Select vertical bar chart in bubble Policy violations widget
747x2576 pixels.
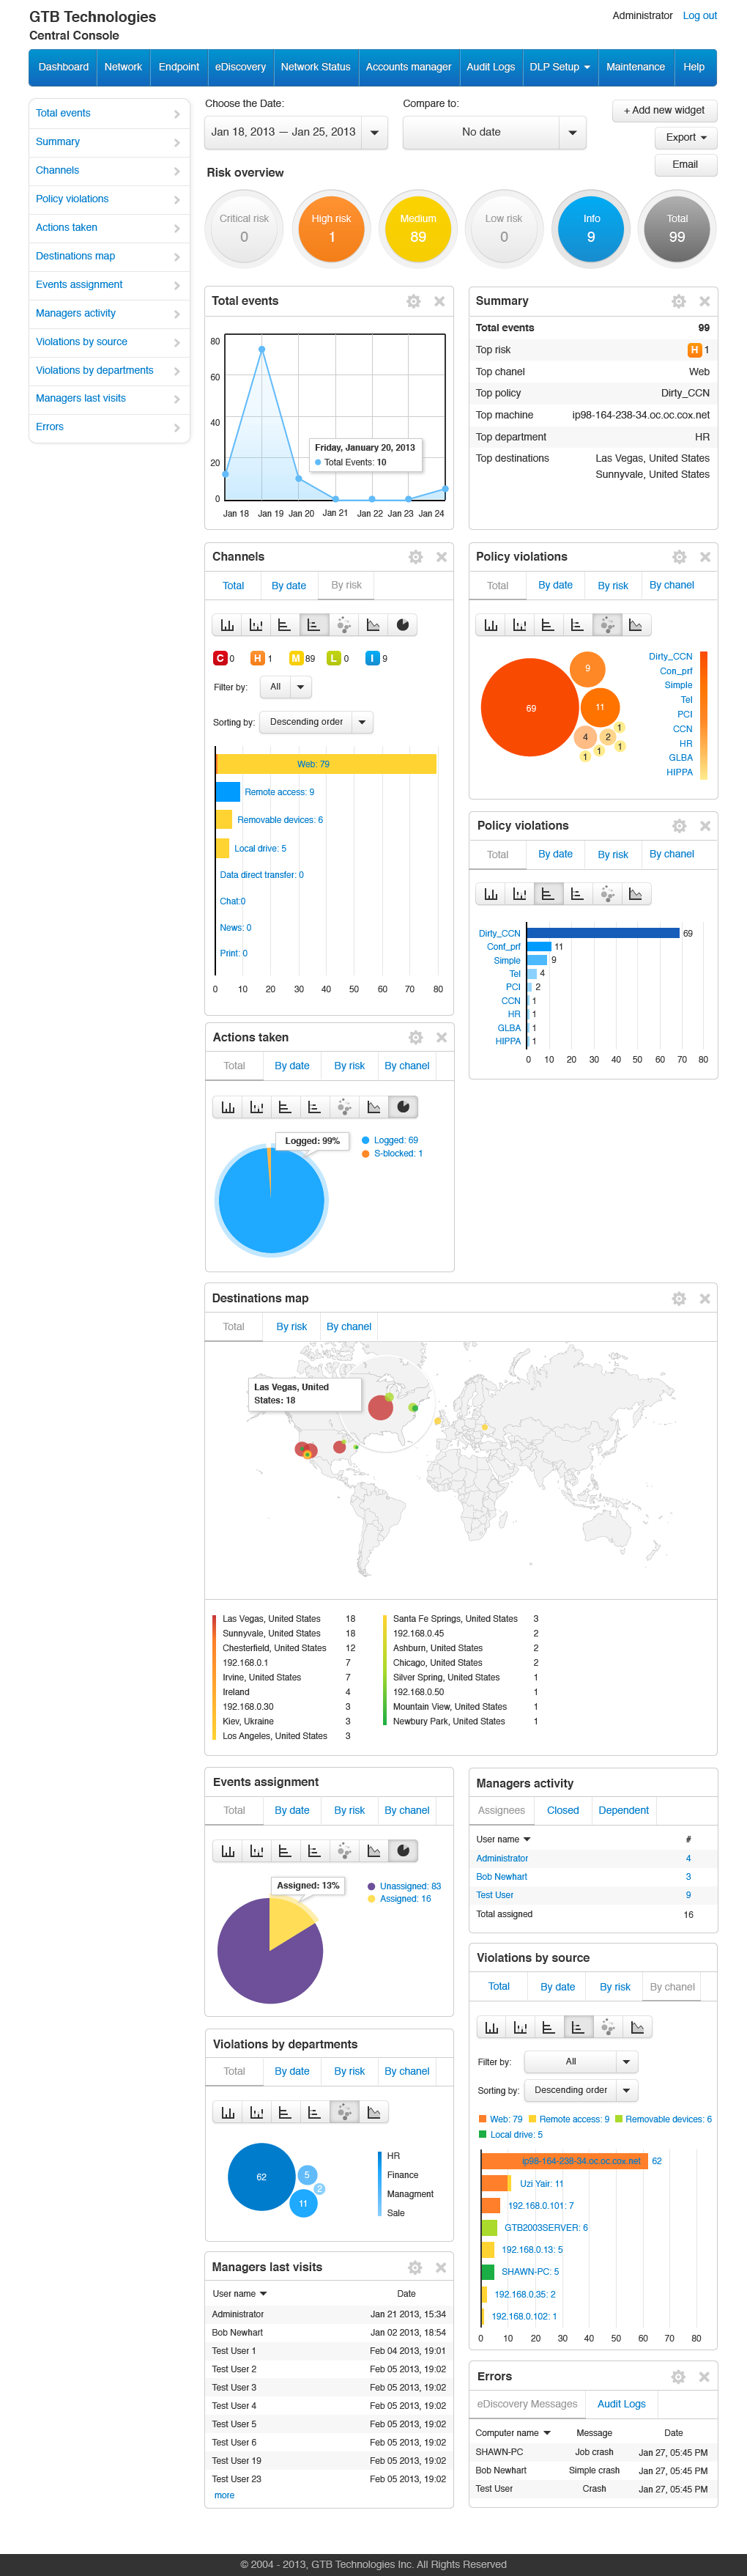coord(491,625)
